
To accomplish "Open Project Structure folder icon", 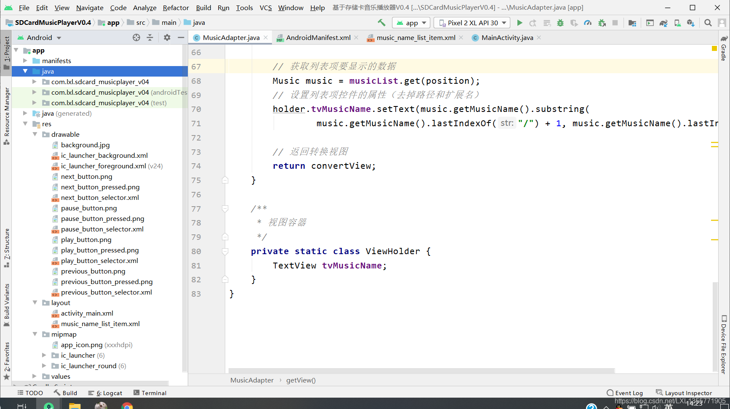I will point(632,23).
